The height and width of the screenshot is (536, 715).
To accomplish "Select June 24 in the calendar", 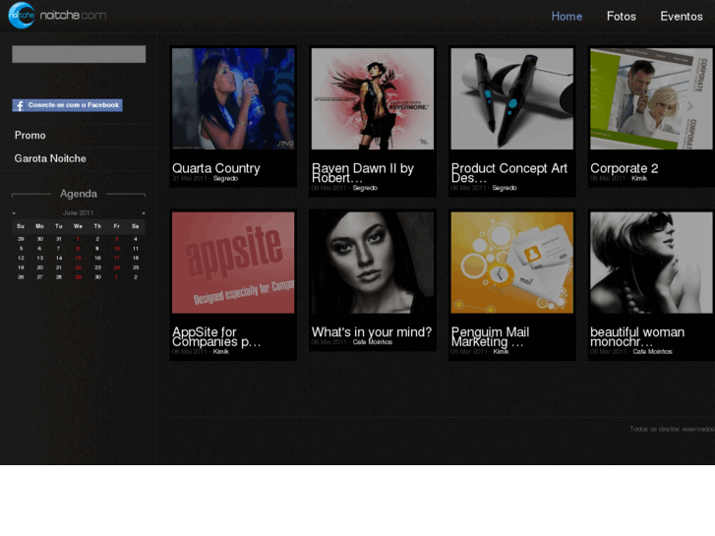I will (117, 268).
